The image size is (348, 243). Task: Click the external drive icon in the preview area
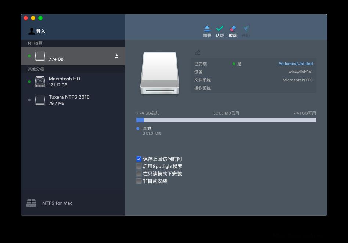tap(159, 73)
